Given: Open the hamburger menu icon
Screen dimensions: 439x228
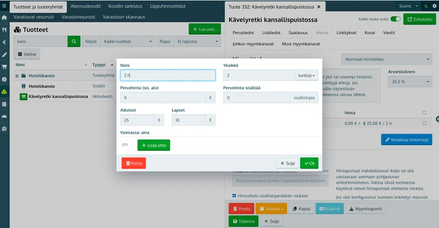Looking at the screenshot, I should [x=4, y=6].
